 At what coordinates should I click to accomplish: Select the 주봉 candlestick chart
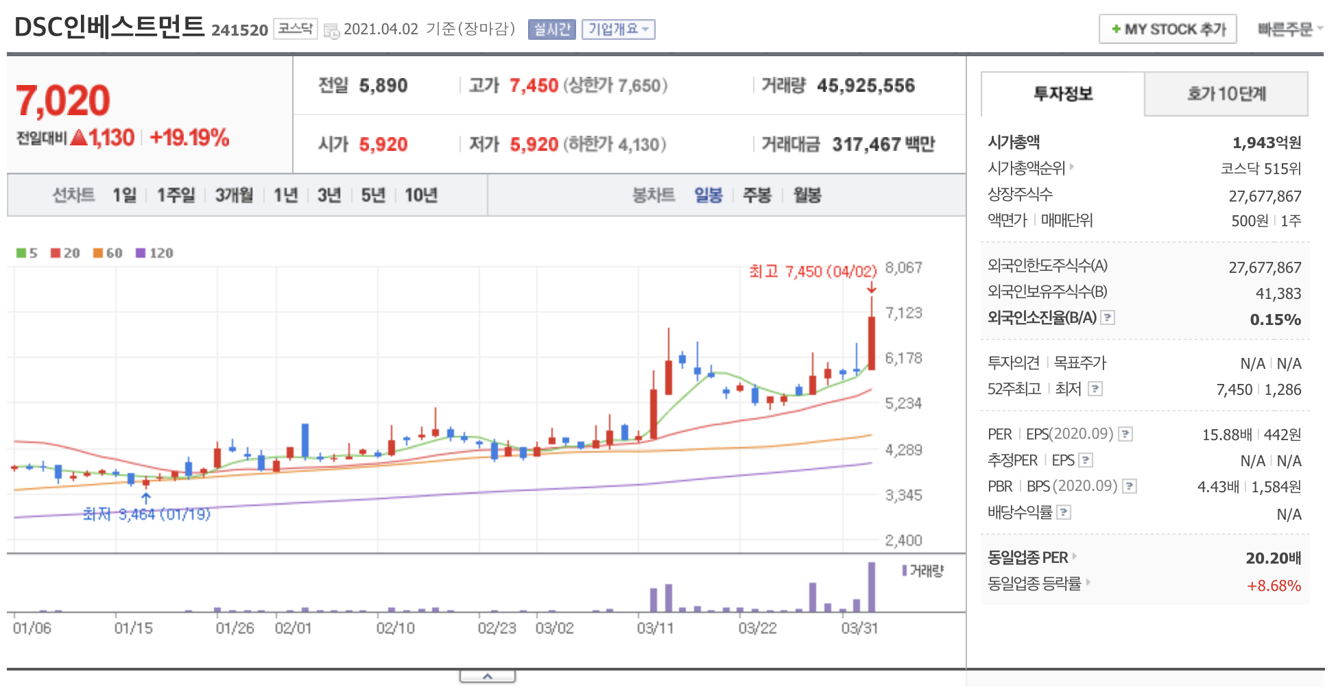pyautogui.click(x=757, y=195)
